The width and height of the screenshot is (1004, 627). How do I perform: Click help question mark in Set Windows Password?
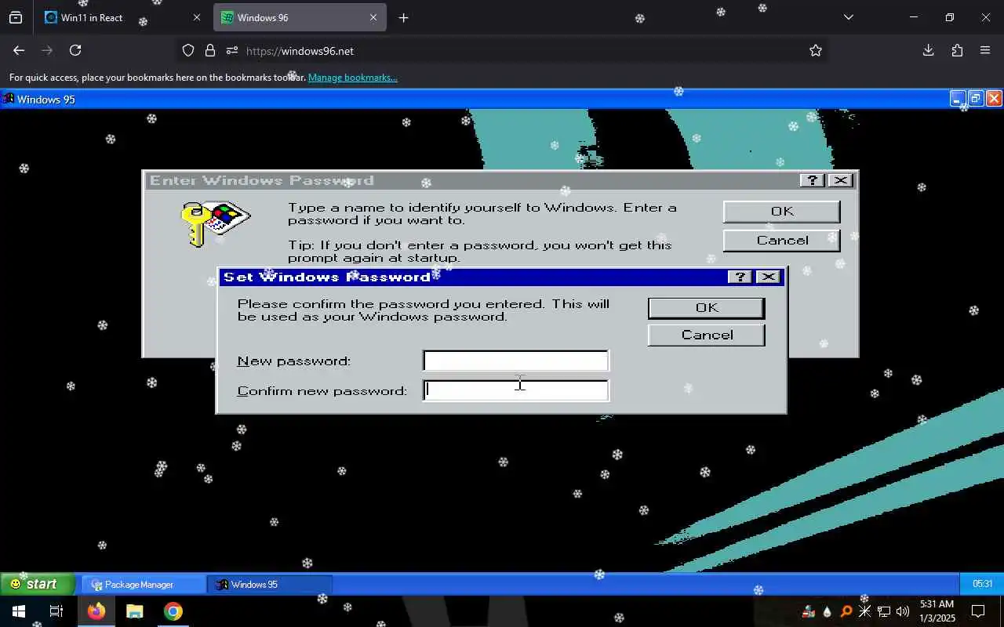click(x=740, y=277)
